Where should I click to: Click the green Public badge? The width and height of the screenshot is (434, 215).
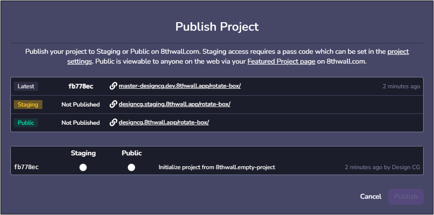(26, 123)
